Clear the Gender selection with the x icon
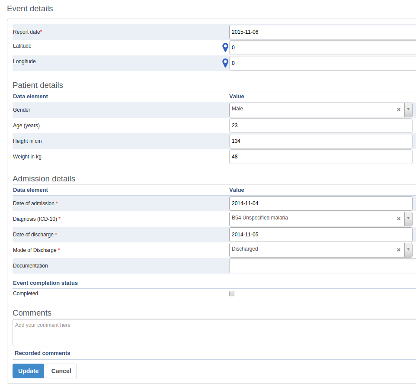This screenshot has height=387, width=416. tap(399, 110)
